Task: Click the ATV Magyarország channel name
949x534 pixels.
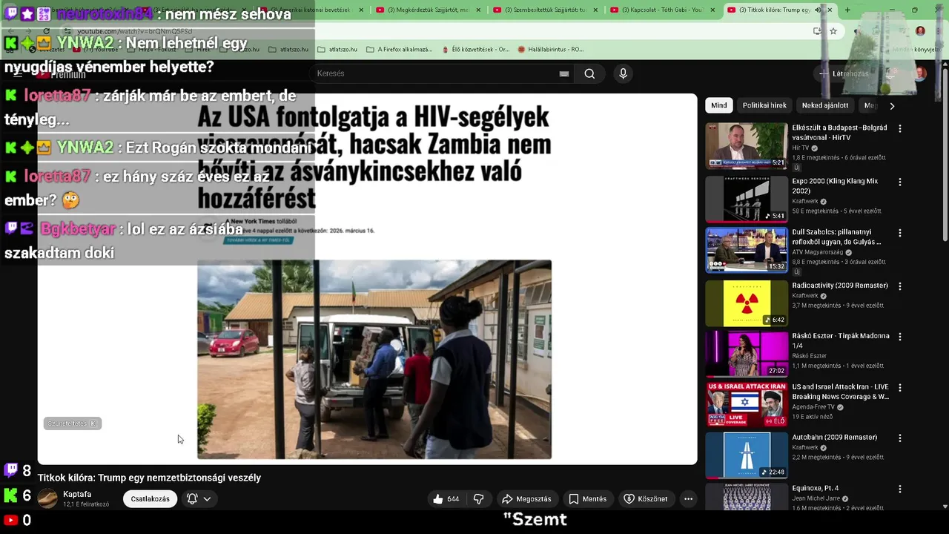Action: (819, 252)
